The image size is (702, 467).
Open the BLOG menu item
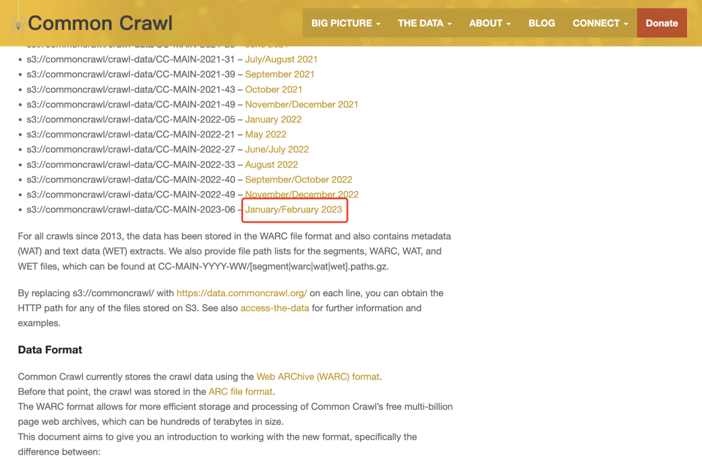click(541, 23)
